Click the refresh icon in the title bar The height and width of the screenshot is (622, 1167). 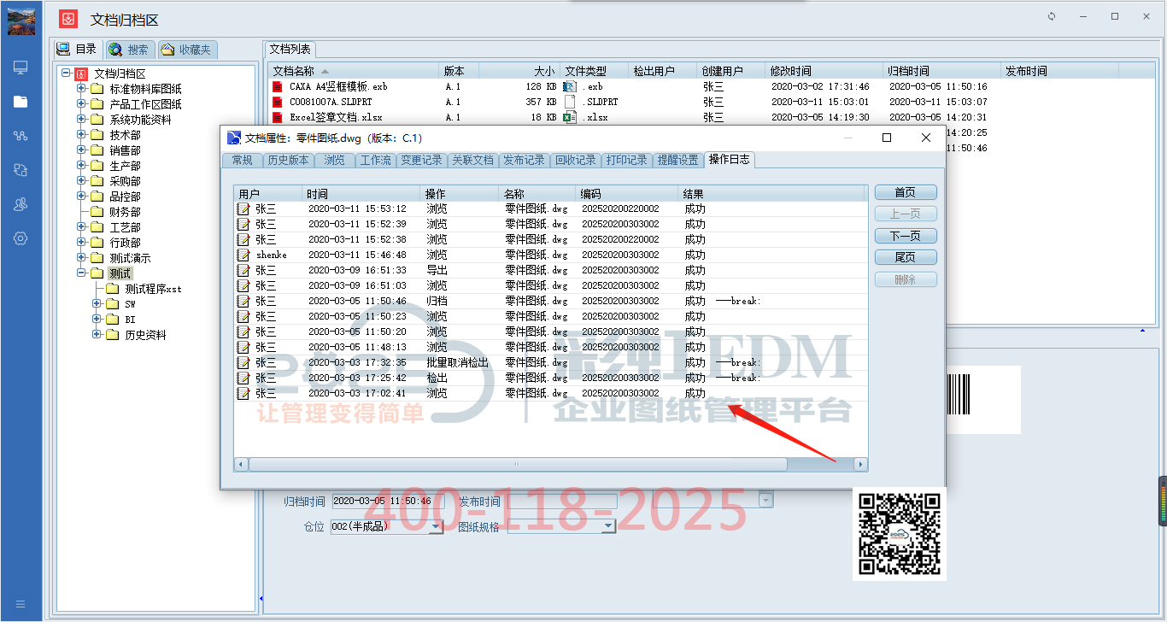click(1052, 16)
